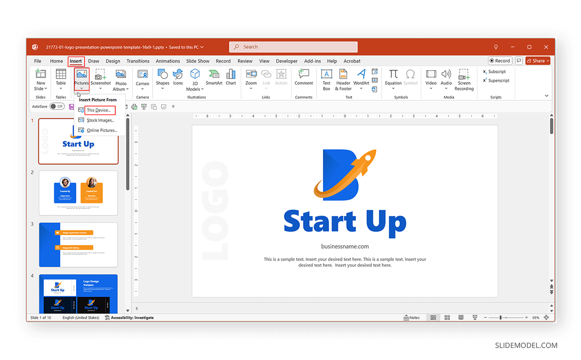Click the Slide Number icon in Text group
581x360 pixels.
375,80
